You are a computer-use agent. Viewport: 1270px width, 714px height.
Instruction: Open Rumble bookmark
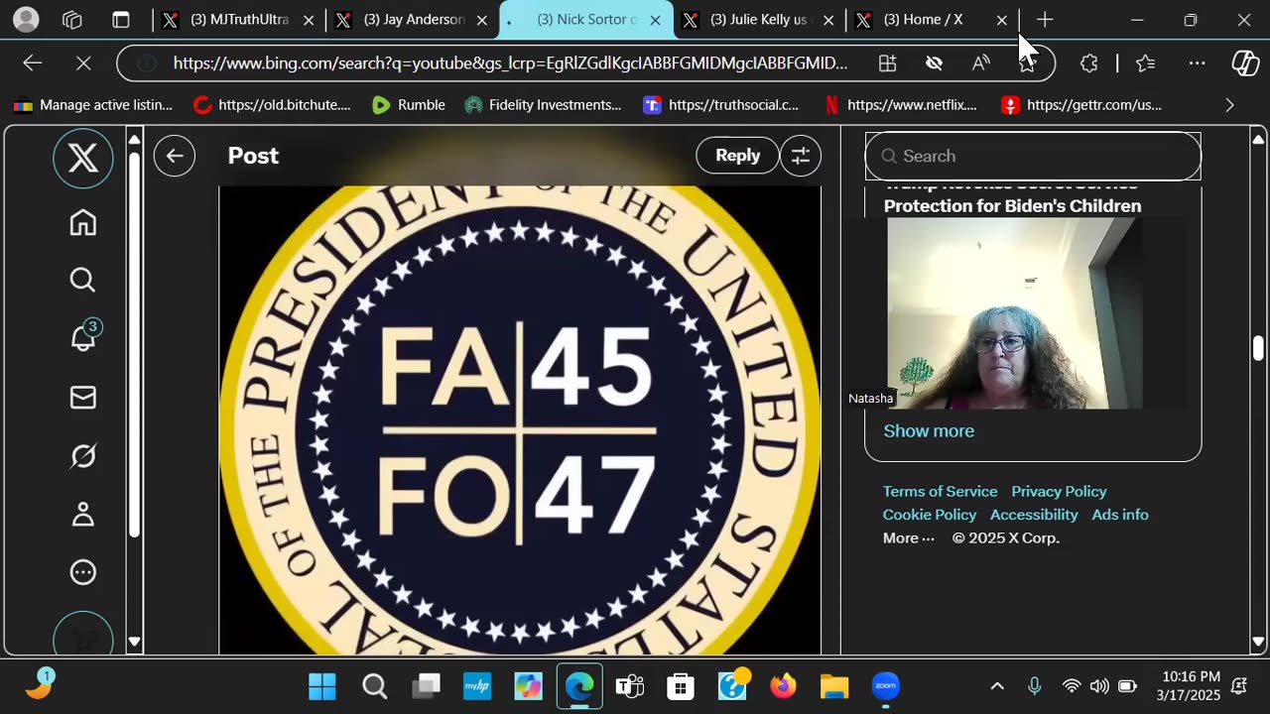click(x=408, y=105)
